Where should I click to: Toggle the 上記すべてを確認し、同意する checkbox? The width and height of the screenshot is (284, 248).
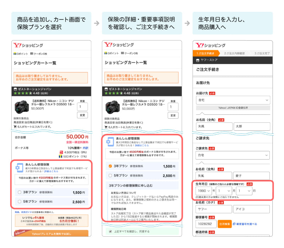pos(110,231)
